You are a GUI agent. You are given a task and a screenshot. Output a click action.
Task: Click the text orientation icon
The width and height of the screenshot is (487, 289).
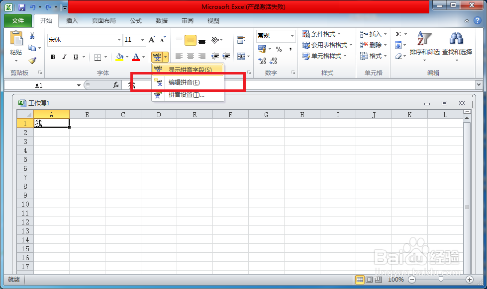click(x=215, y=40)
